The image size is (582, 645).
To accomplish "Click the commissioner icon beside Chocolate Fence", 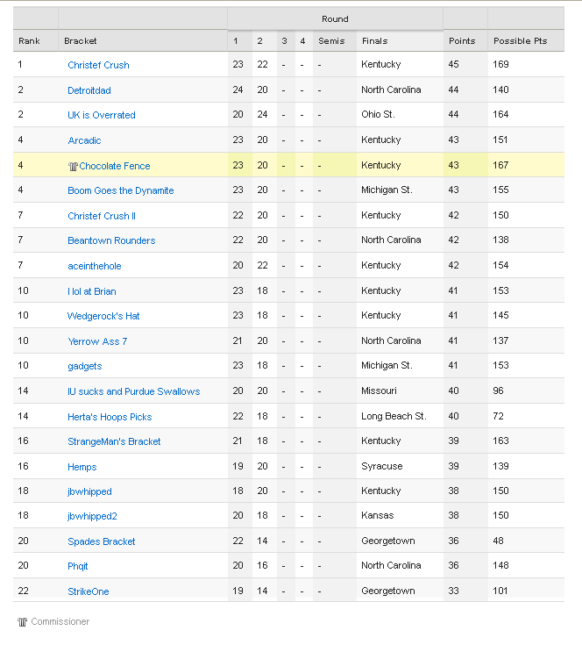I will 73,166.
